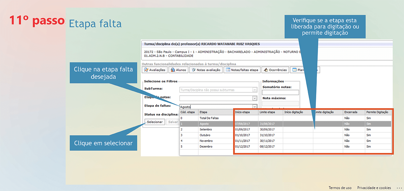Open the more options ellipsis
The height and width of the screenshot is (191, 404).
point(399,188)
